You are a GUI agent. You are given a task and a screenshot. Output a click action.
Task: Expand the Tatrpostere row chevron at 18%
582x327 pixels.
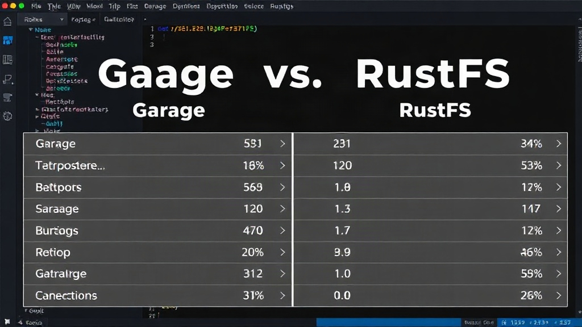tap(282, 165)
